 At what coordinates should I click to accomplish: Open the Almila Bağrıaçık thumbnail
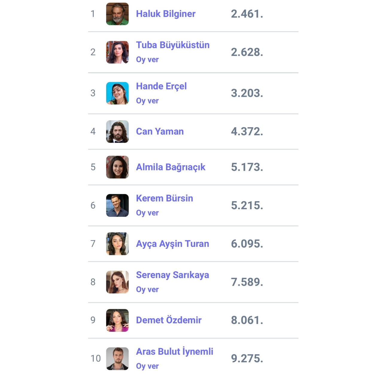117,167
